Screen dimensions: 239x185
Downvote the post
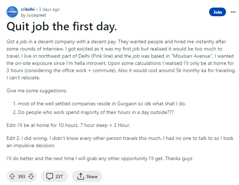[x=31, y=176]
